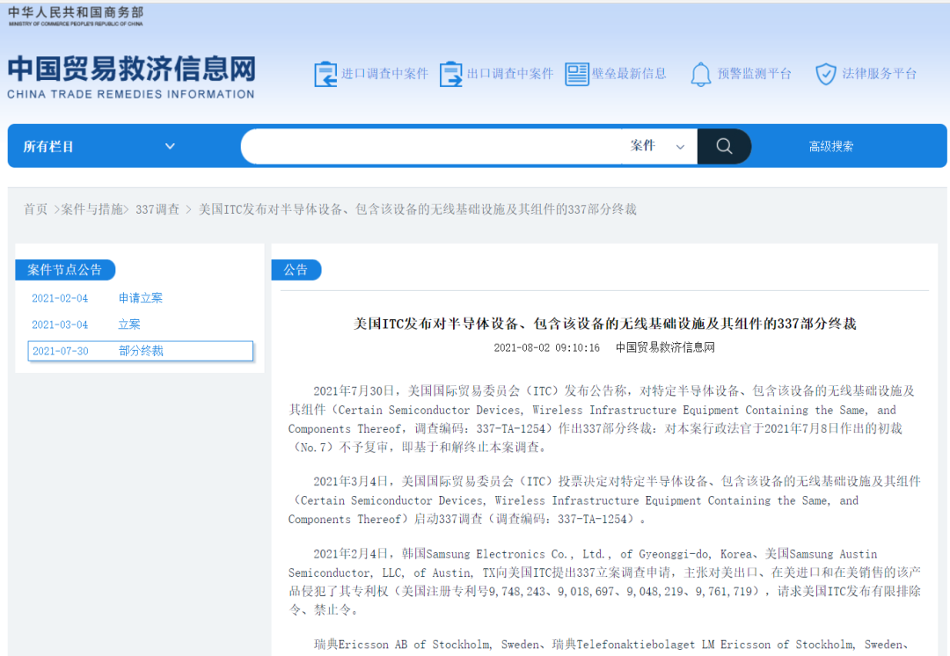Open 预警监测平台 link
This screenshot has width=950, height=656.
(755, 74)
